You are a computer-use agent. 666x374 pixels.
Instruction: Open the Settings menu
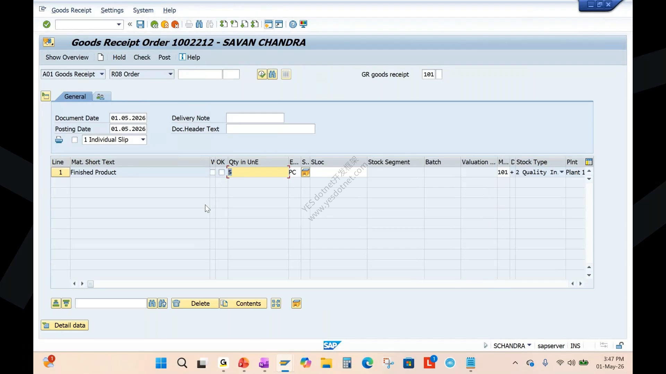coord(112,10)
